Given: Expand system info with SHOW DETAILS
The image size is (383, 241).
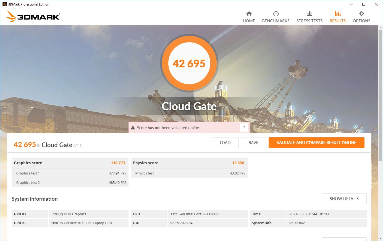Looking at the screenshot, I should click(344, 199).
